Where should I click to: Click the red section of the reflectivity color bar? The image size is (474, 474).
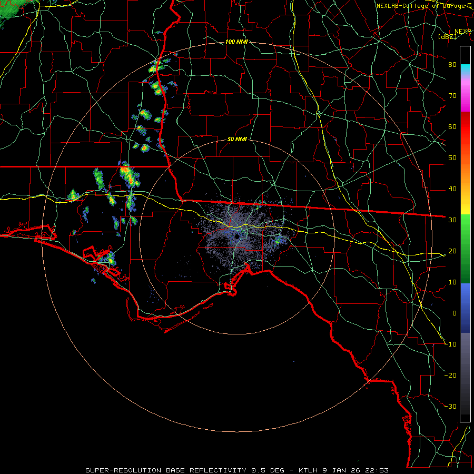point(465,127)
